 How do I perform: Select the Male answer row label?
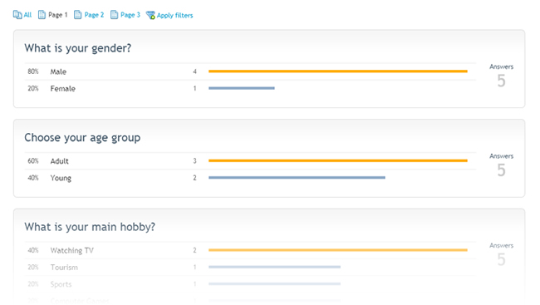click(58, 71)
